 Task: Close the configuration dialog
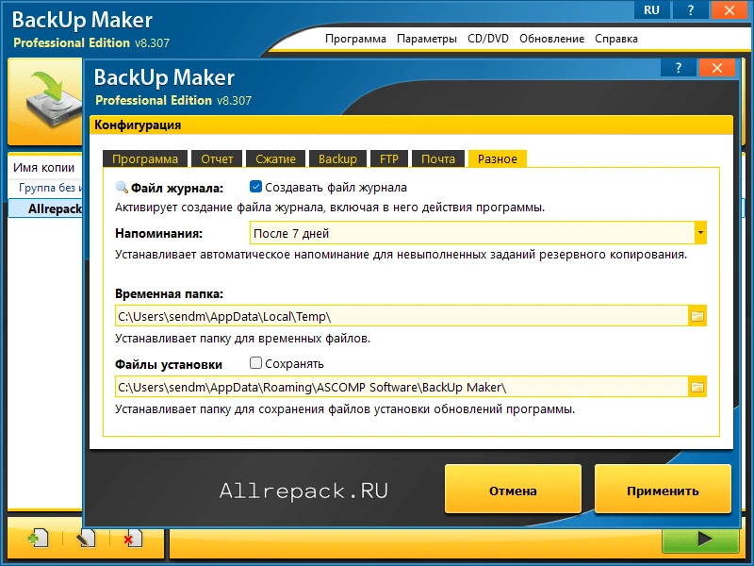pos(717,68)
